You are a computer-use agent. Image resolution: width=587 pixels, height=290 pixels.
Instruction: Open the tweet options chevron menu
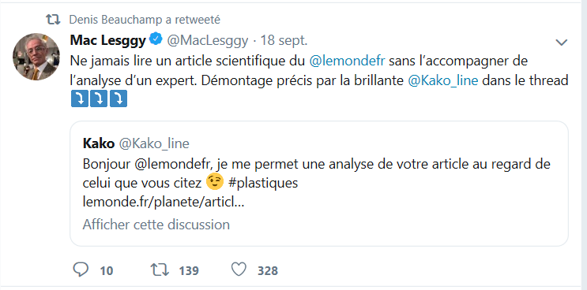point(562,43)
